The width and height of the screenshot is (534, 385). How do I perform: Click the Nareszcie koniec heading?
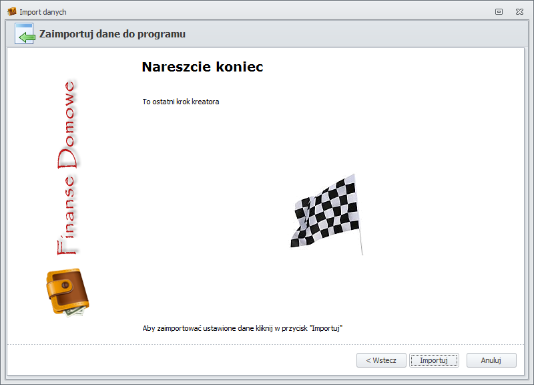tap(202, 67)
